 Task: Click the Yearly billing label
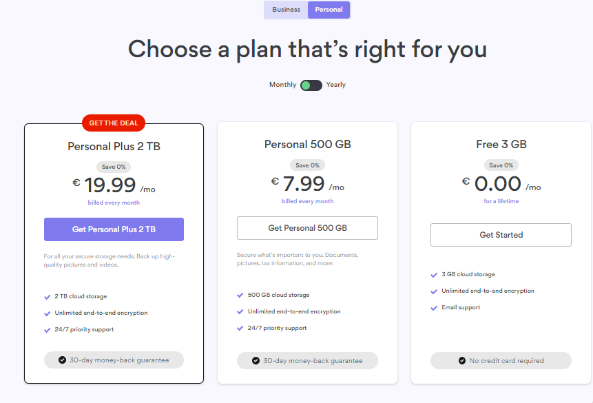(336, 85)
